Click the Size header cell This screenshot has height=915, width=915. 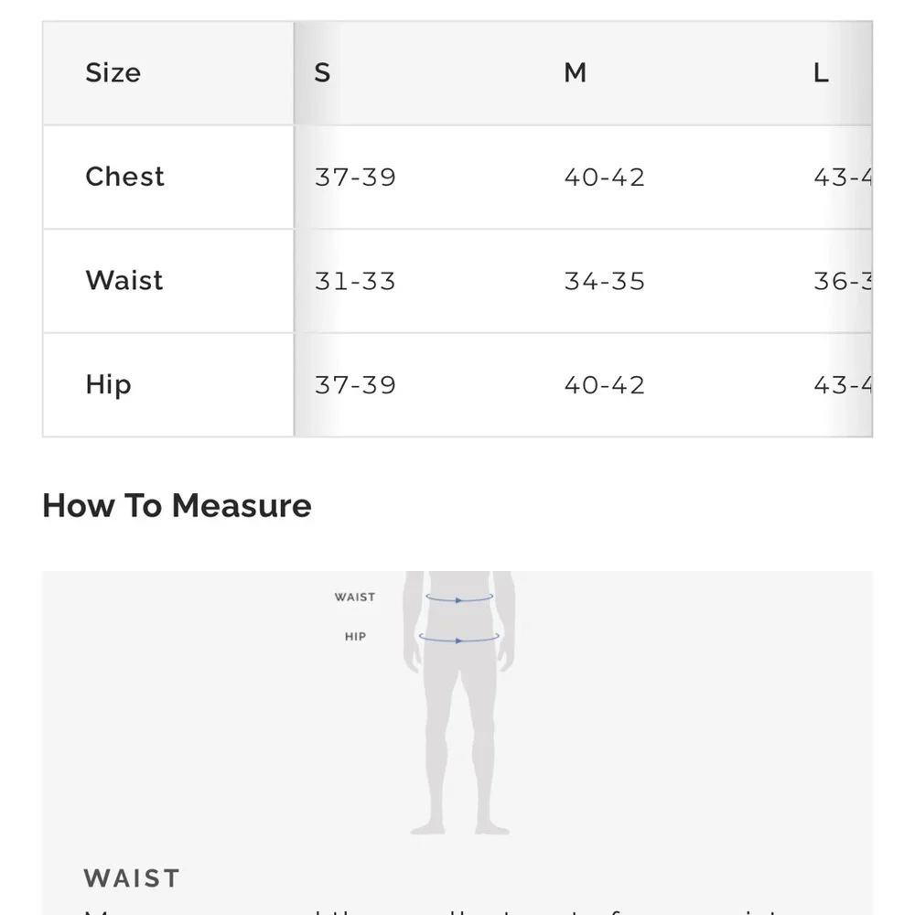tap(168, 73)
